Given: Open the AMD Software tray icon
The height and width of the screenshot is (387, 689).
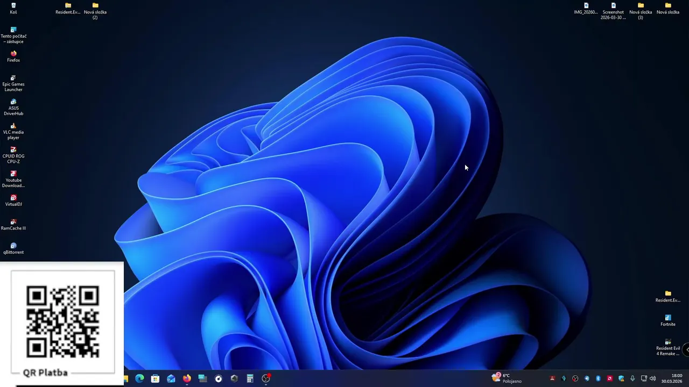Looking at the screenshot, I should pyautogui.click(x=609, y=378).
